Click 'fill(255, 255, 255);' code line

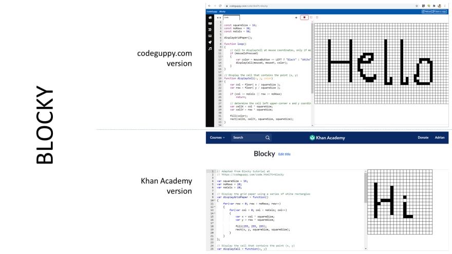251,226
